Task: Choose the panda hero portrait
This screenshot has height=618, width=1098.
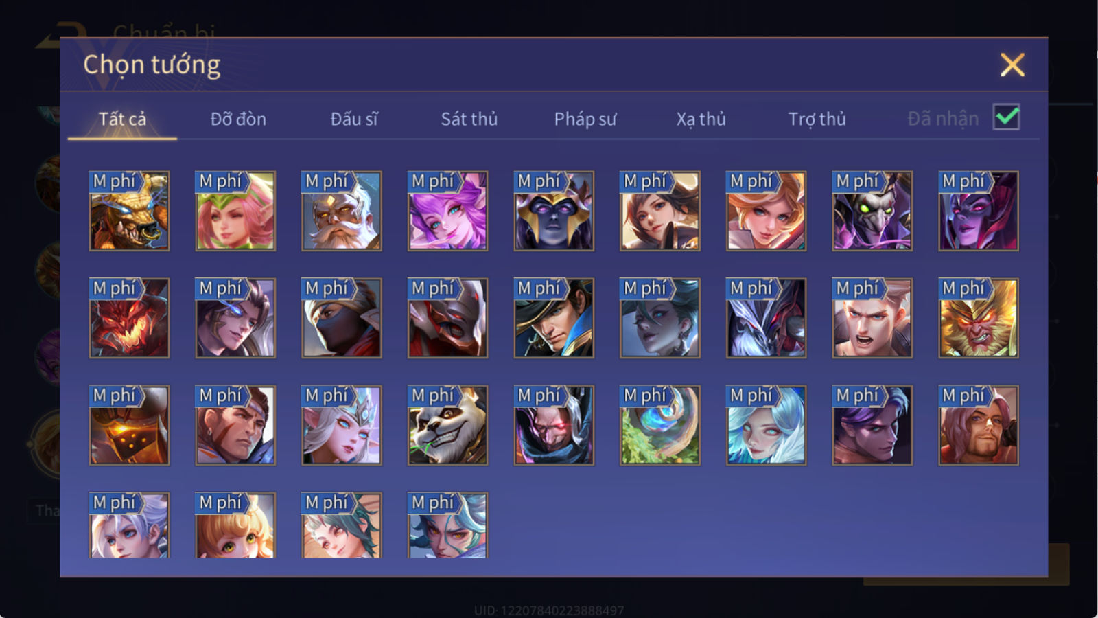Action: (x=447, y=425)
